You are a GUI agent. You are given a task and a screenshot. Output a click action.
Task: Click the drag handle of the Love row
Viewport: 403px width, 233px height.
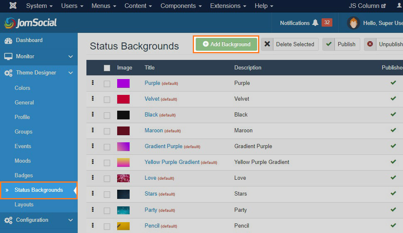pyautogui.click(x=93, y=178)
